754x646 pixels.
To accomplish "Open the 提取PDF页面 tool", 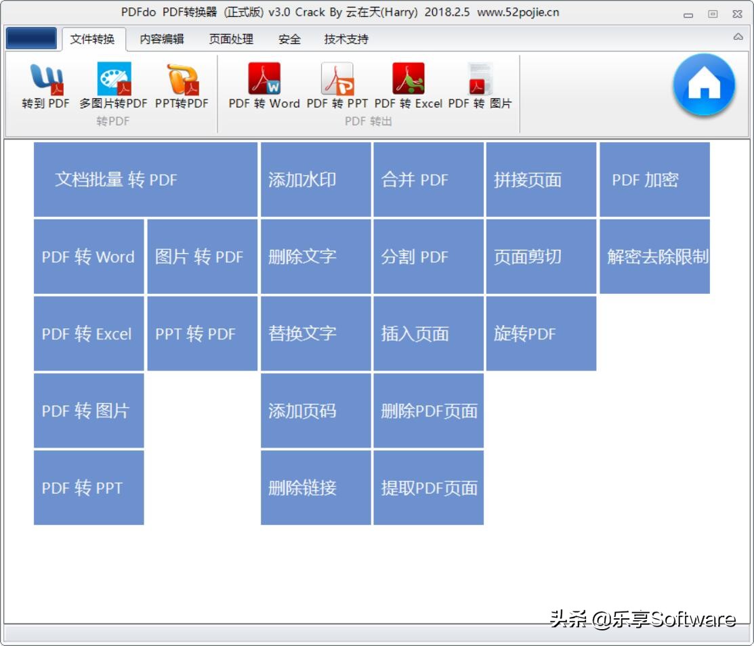I will coord(429,487).
